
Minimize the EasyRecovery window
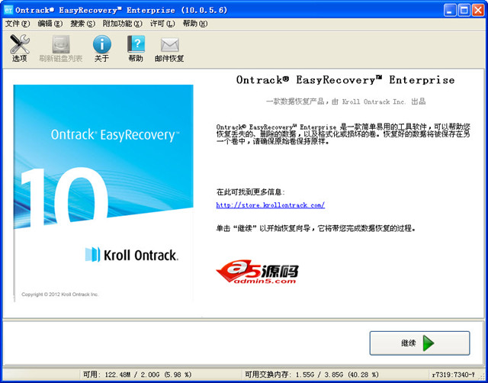[449, 10]
